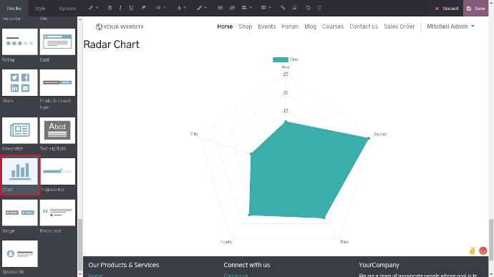Expand the Mitchell Admin user dropdown
Screen dimensions: 494x277
pyautogui.click(x=450, y=26)
